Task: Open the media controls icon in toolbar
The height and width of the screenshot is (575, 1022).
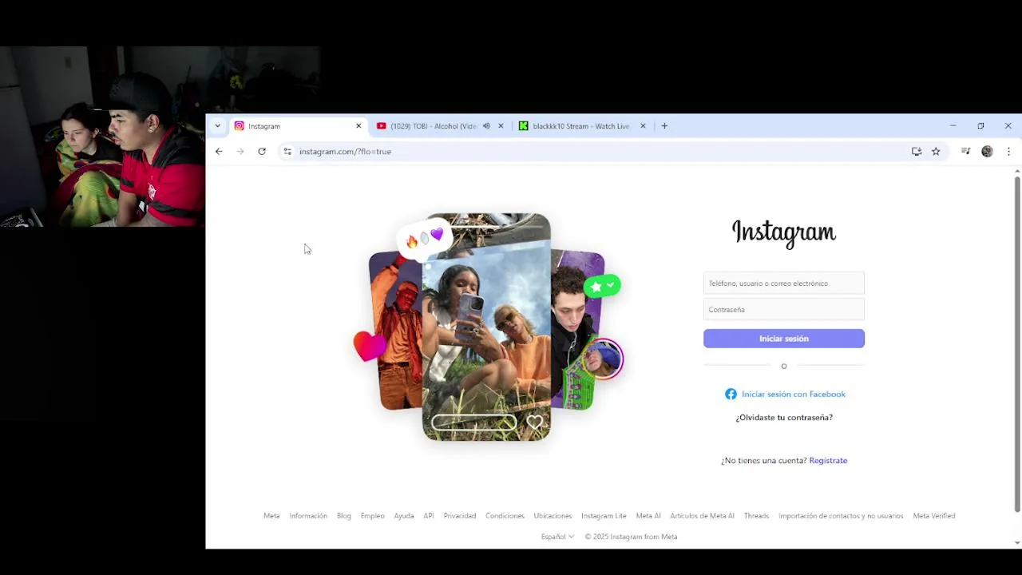Action: (965, 151)
